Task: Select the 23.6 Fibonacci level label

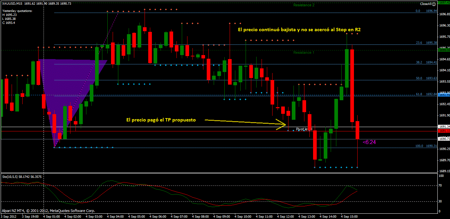Action: 419,43
